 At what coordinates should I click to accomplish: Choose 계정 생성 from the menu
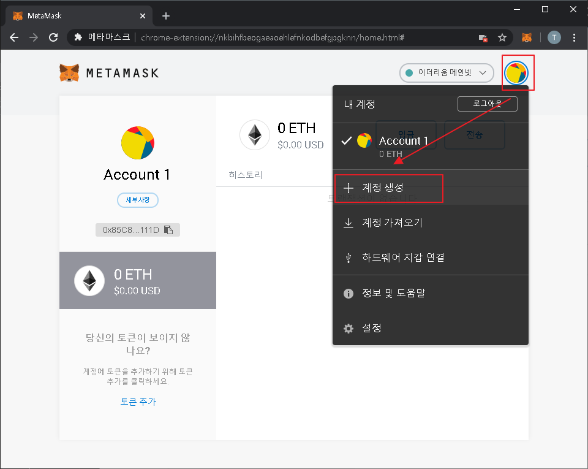tap(431, 188)
